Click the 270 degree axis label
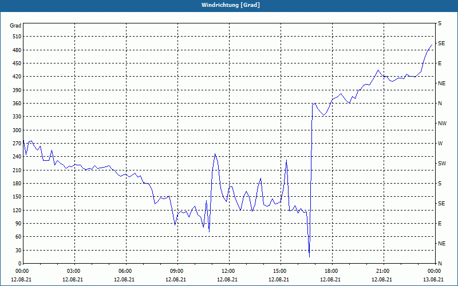The height and width of the screenshot is (286, 458). [17, 144]
